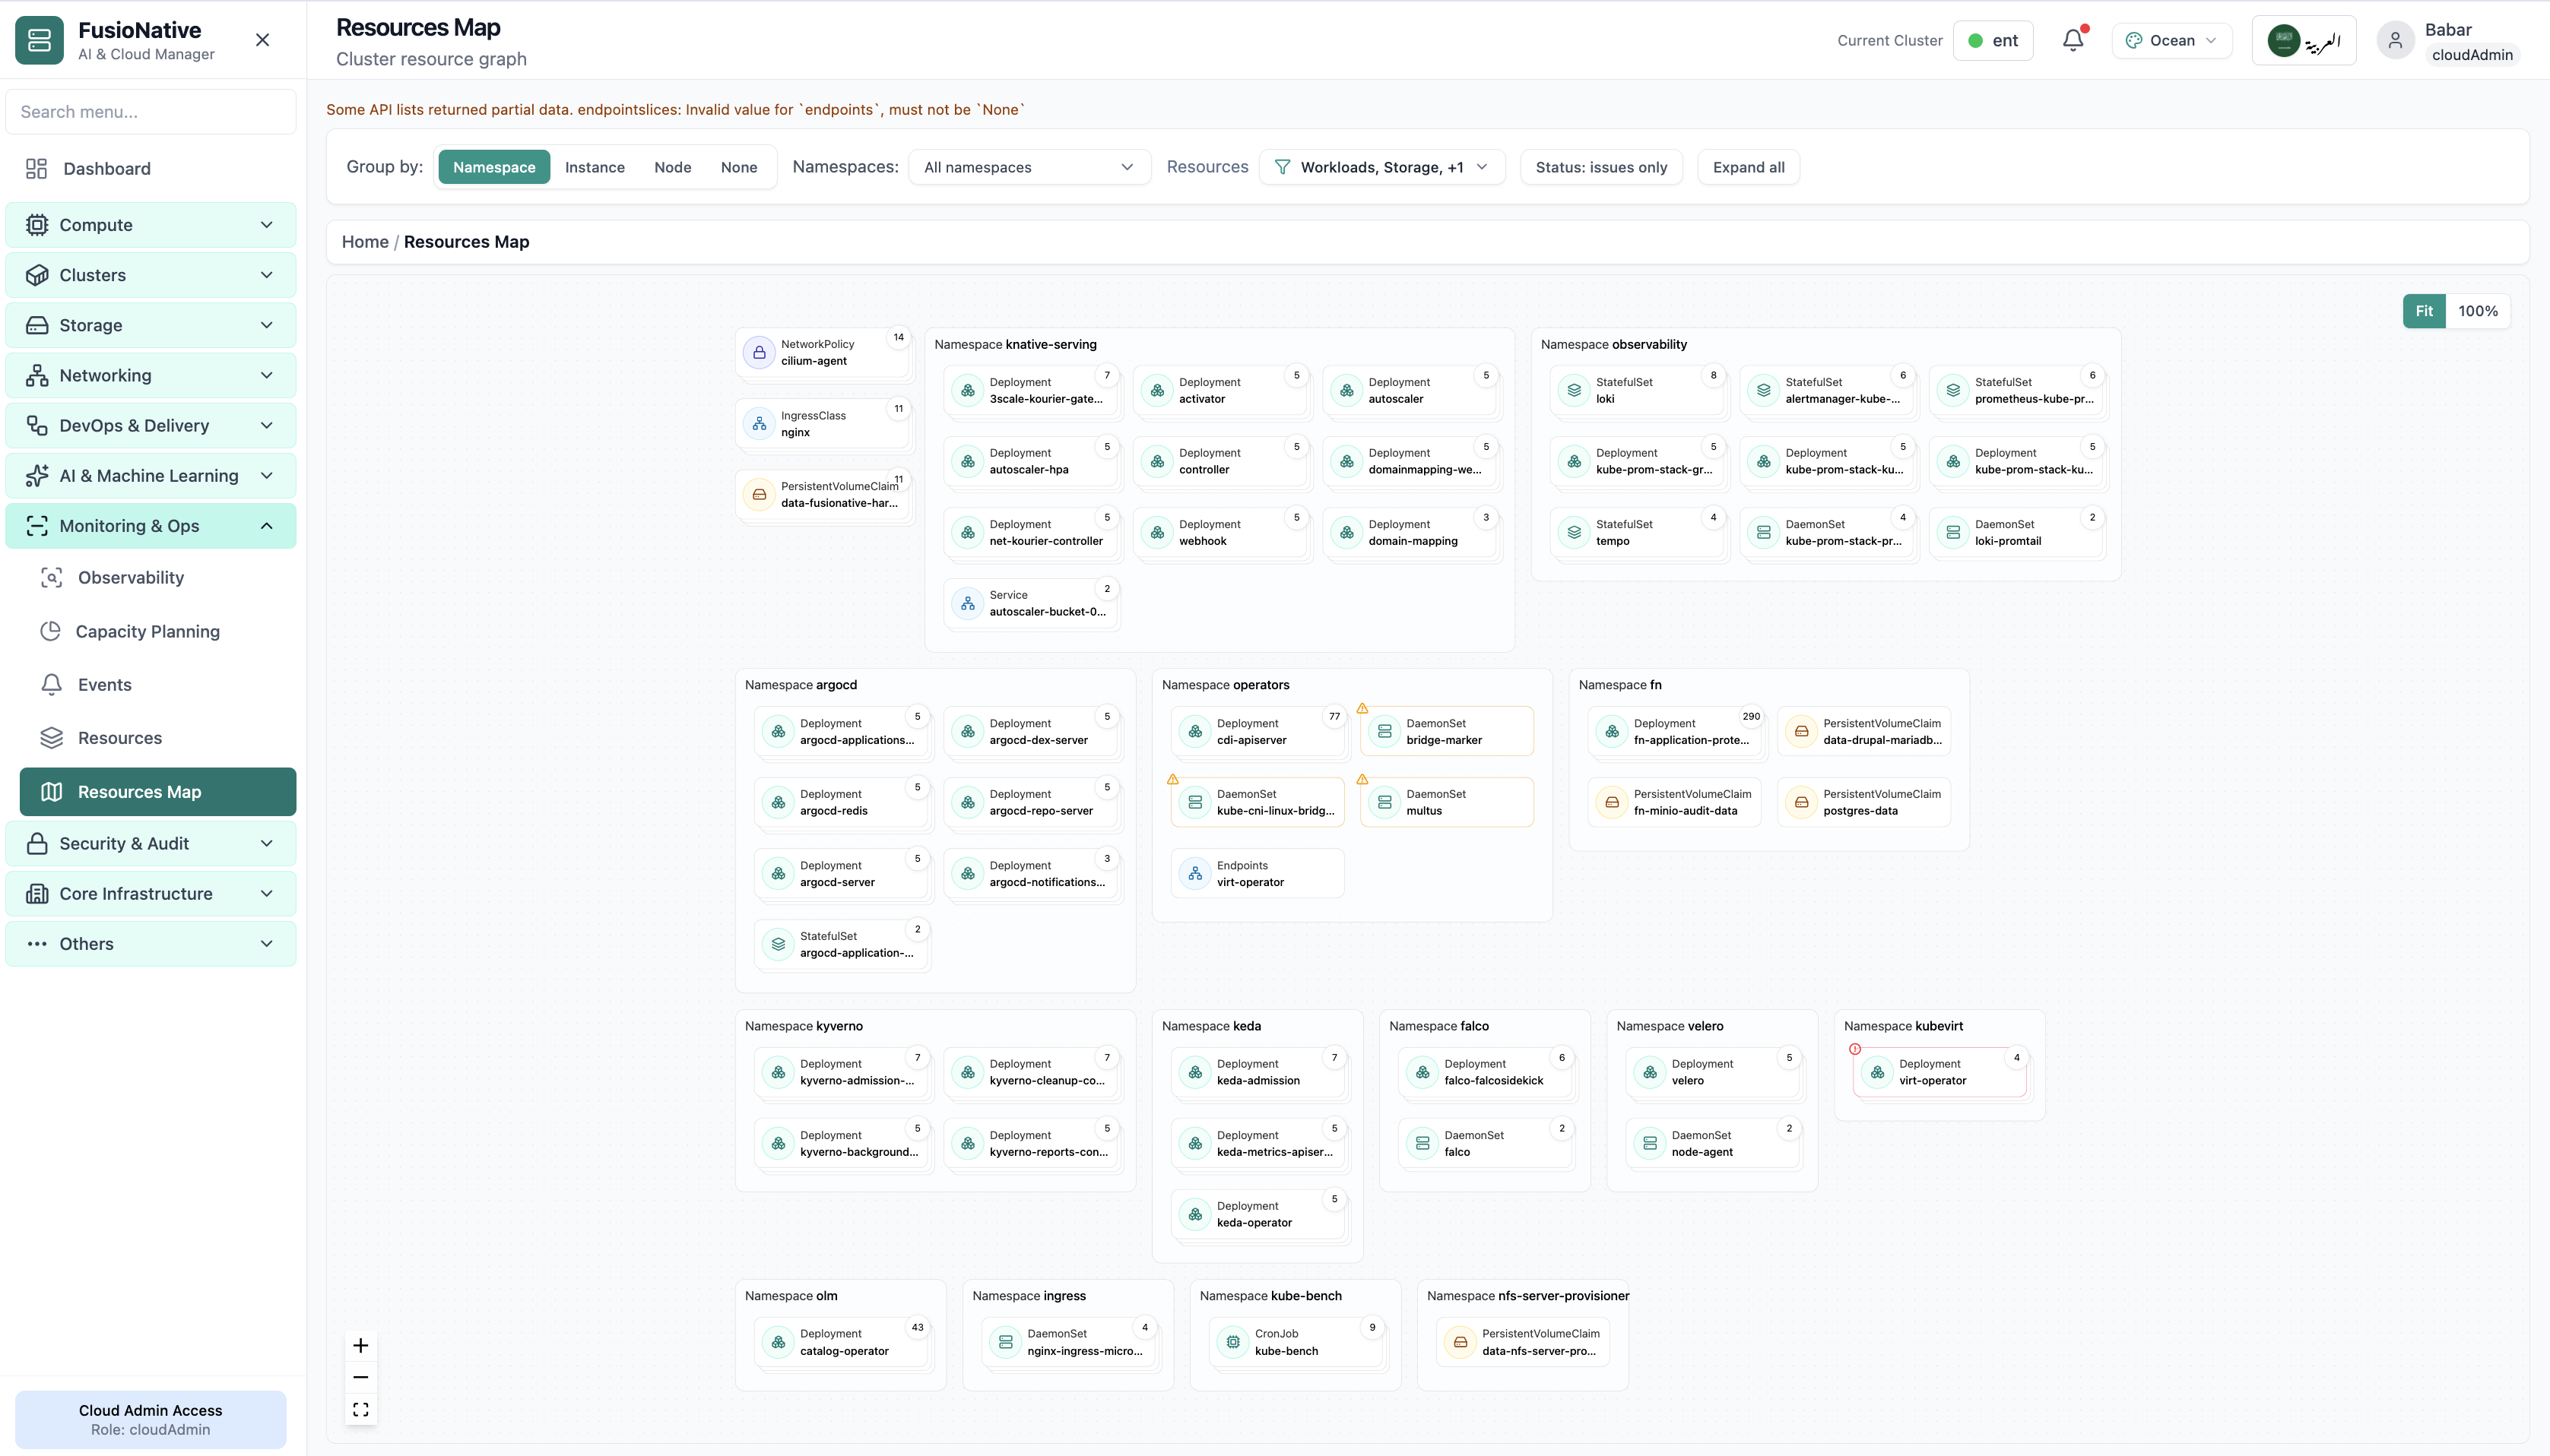Expand the Networking menu section
The height and width of the screenshot is (1456, 2550).
point(151,375)
